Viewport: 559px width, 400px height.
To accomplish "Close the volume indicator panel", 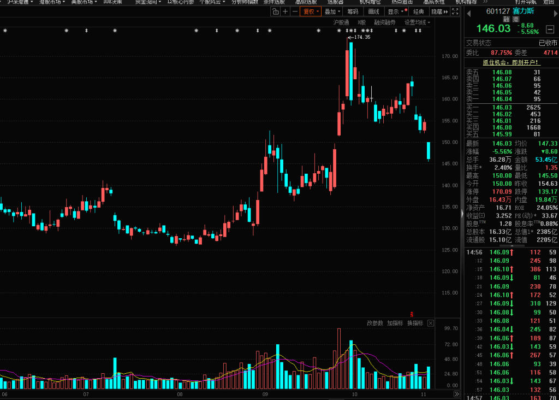I will 431,323.
